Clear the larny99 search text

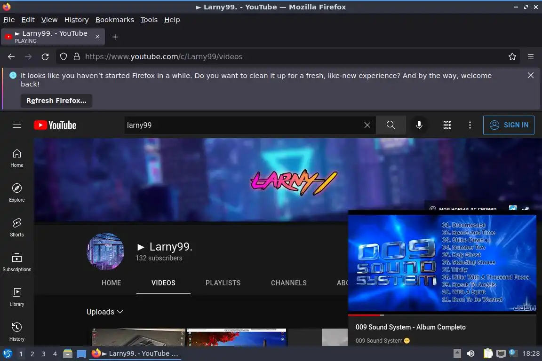pyautogui.click(x=367, y=125)
